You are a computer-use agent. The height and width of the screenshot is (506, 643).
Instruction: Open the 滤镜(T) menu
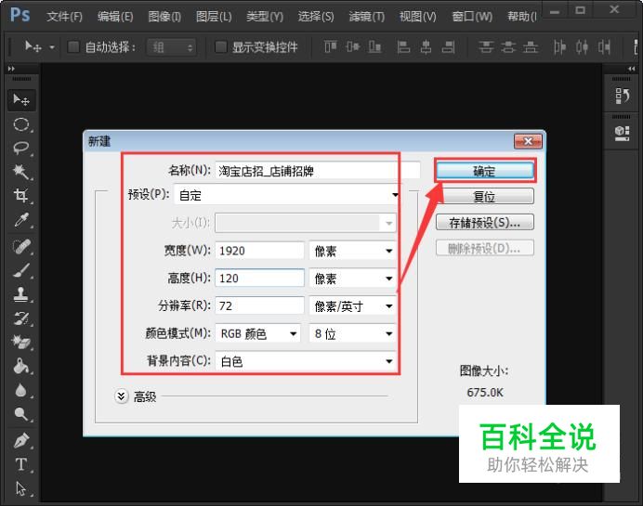(x=367, y=17)
